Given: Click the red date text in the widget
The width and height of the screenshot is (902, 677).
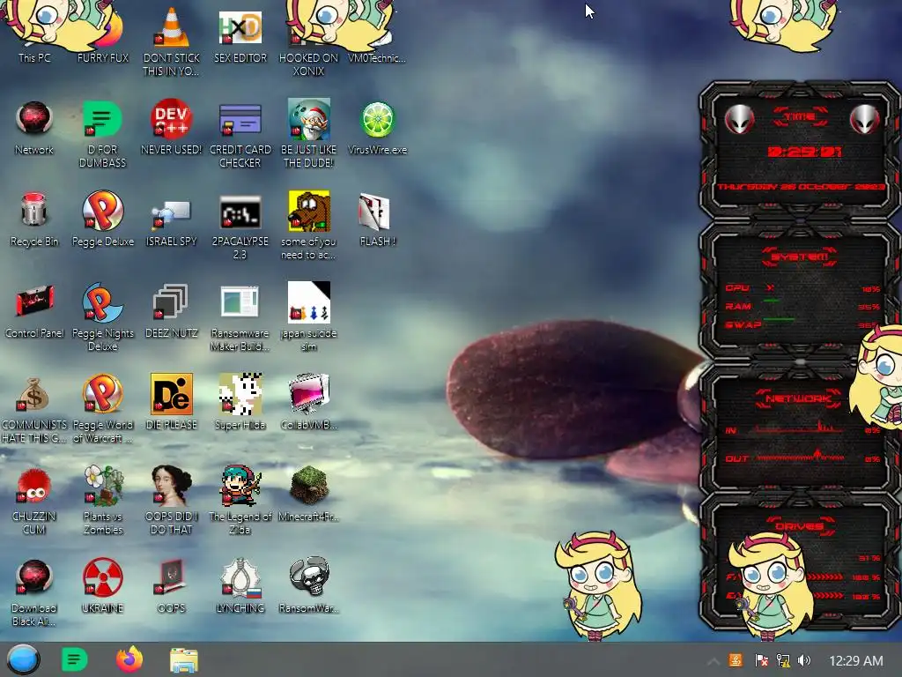Looking at the screenshot, I should coord(801,187).
